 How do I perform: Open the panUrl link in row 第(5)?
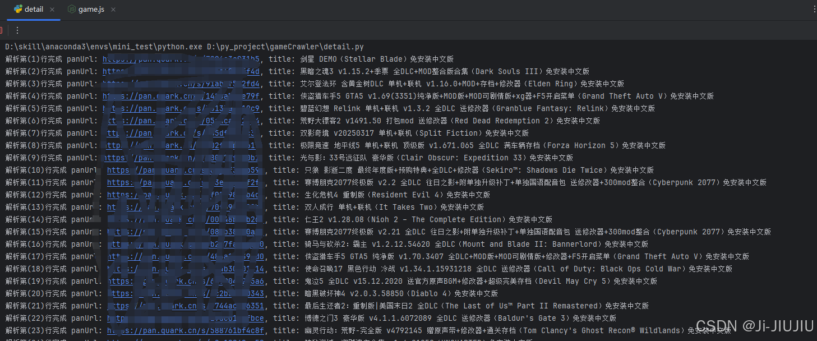181,108
